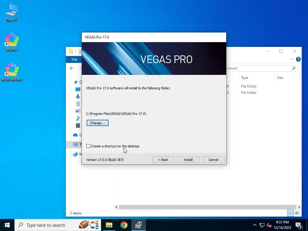
Task: Switch to the installer taskbar icon
Action: pyautogui.click(x=139, y=225)
